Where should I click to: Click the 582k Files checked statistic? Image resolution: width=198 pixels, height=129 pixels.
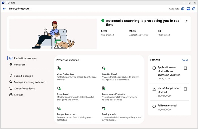click(107, 33)
